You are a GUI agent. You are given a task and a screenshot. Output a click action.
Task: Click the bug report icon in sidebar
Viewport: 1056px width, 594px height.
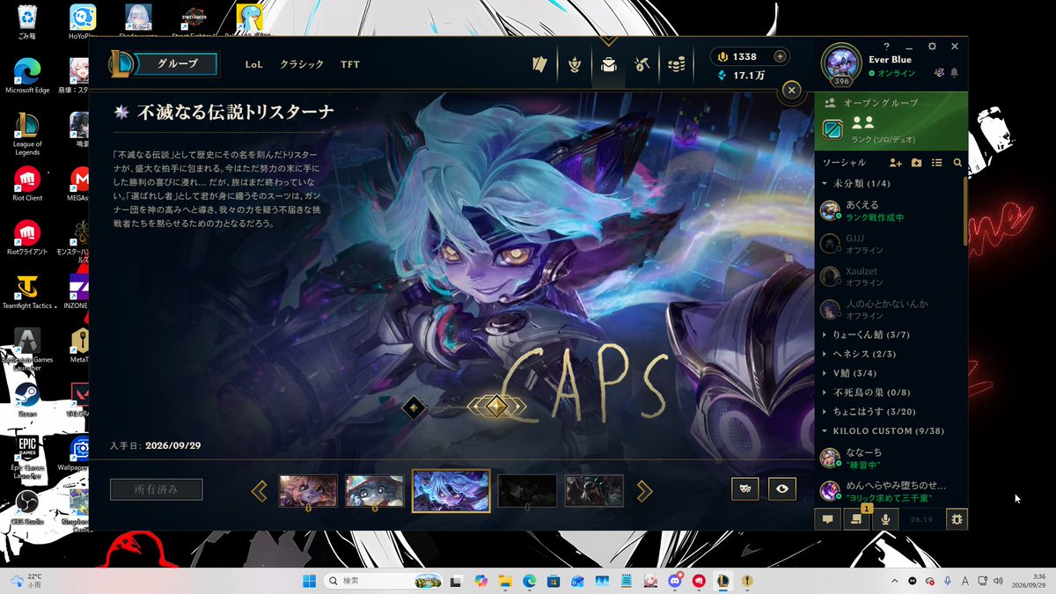point(957,519)
